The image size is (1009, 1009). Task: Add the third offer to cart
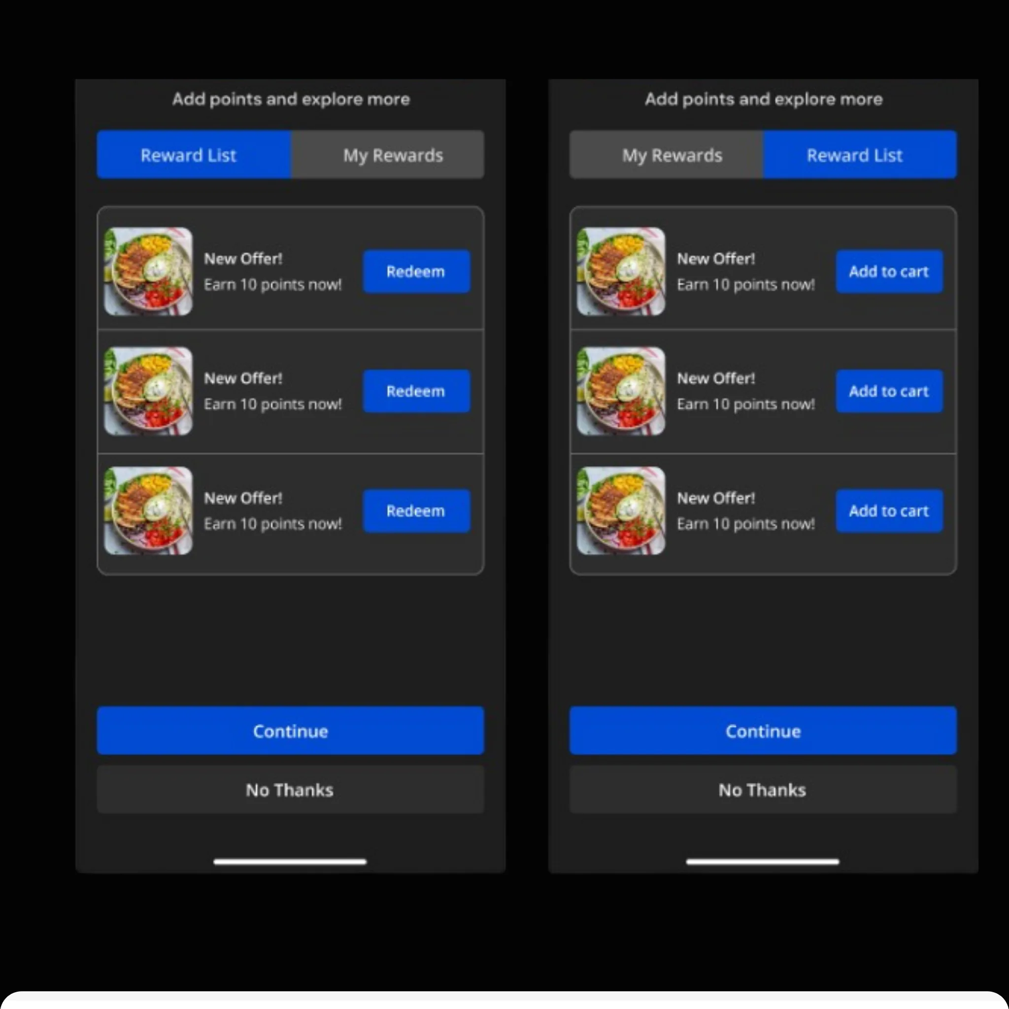click(889, 511)
